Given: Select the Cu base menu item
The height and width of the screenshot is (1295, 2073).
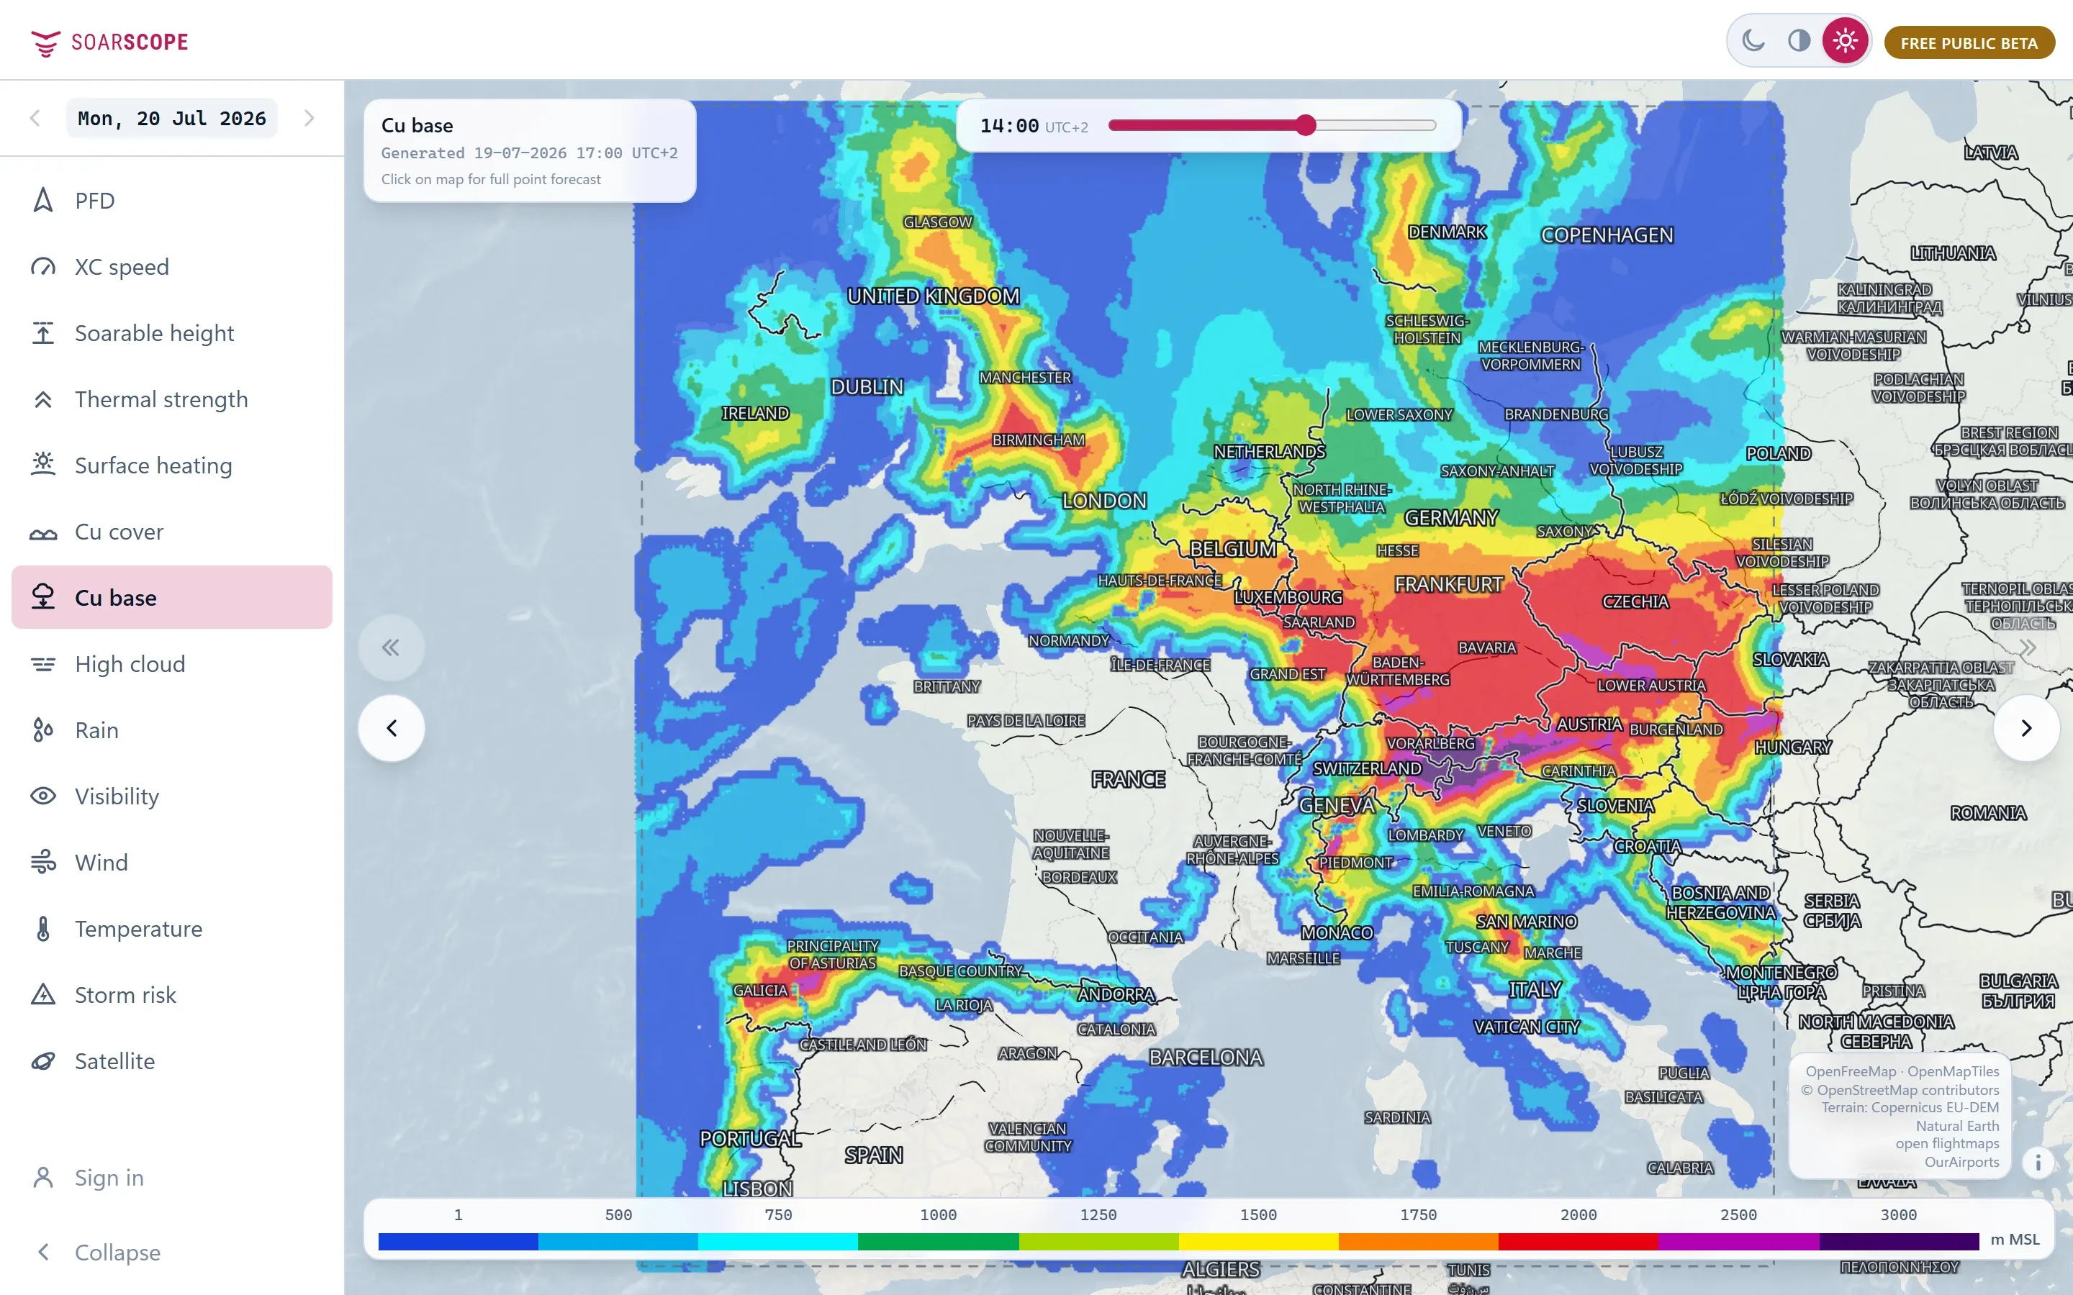Looking at the screenshot, I should 172,597.
